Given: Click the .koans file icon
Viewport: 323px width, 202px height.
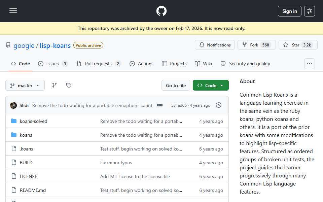Looking at the screenshot, I should point(14,148).
